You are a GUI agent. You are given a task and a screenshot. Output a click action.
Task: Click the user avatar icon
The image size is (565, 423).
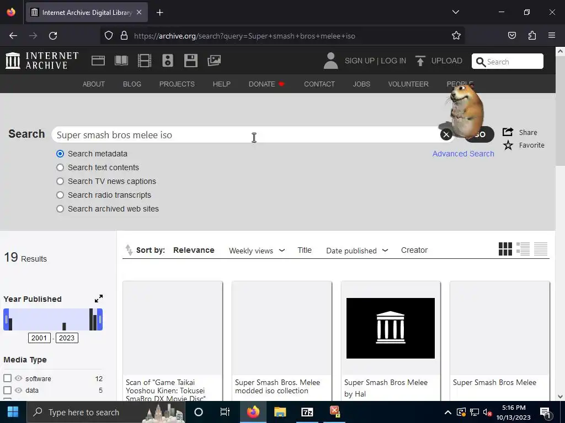331,61
